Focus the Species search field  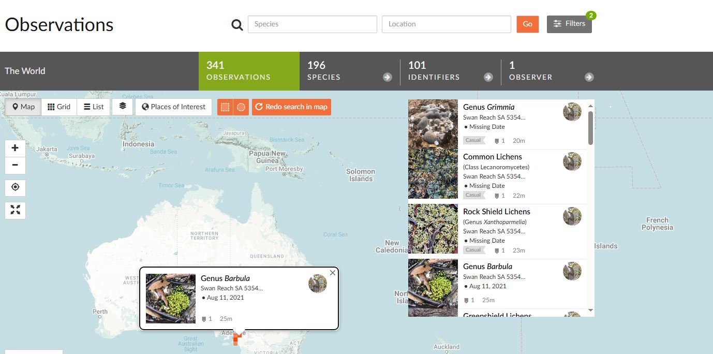[313, 24]
